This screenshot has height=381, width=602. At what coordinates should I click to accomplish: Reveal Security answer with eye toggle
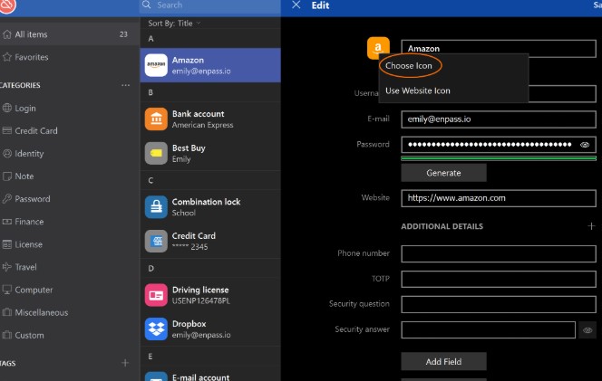pos(587,330)
